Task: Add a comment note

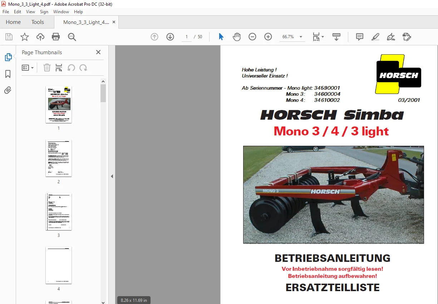Action: tap(360, 37)
